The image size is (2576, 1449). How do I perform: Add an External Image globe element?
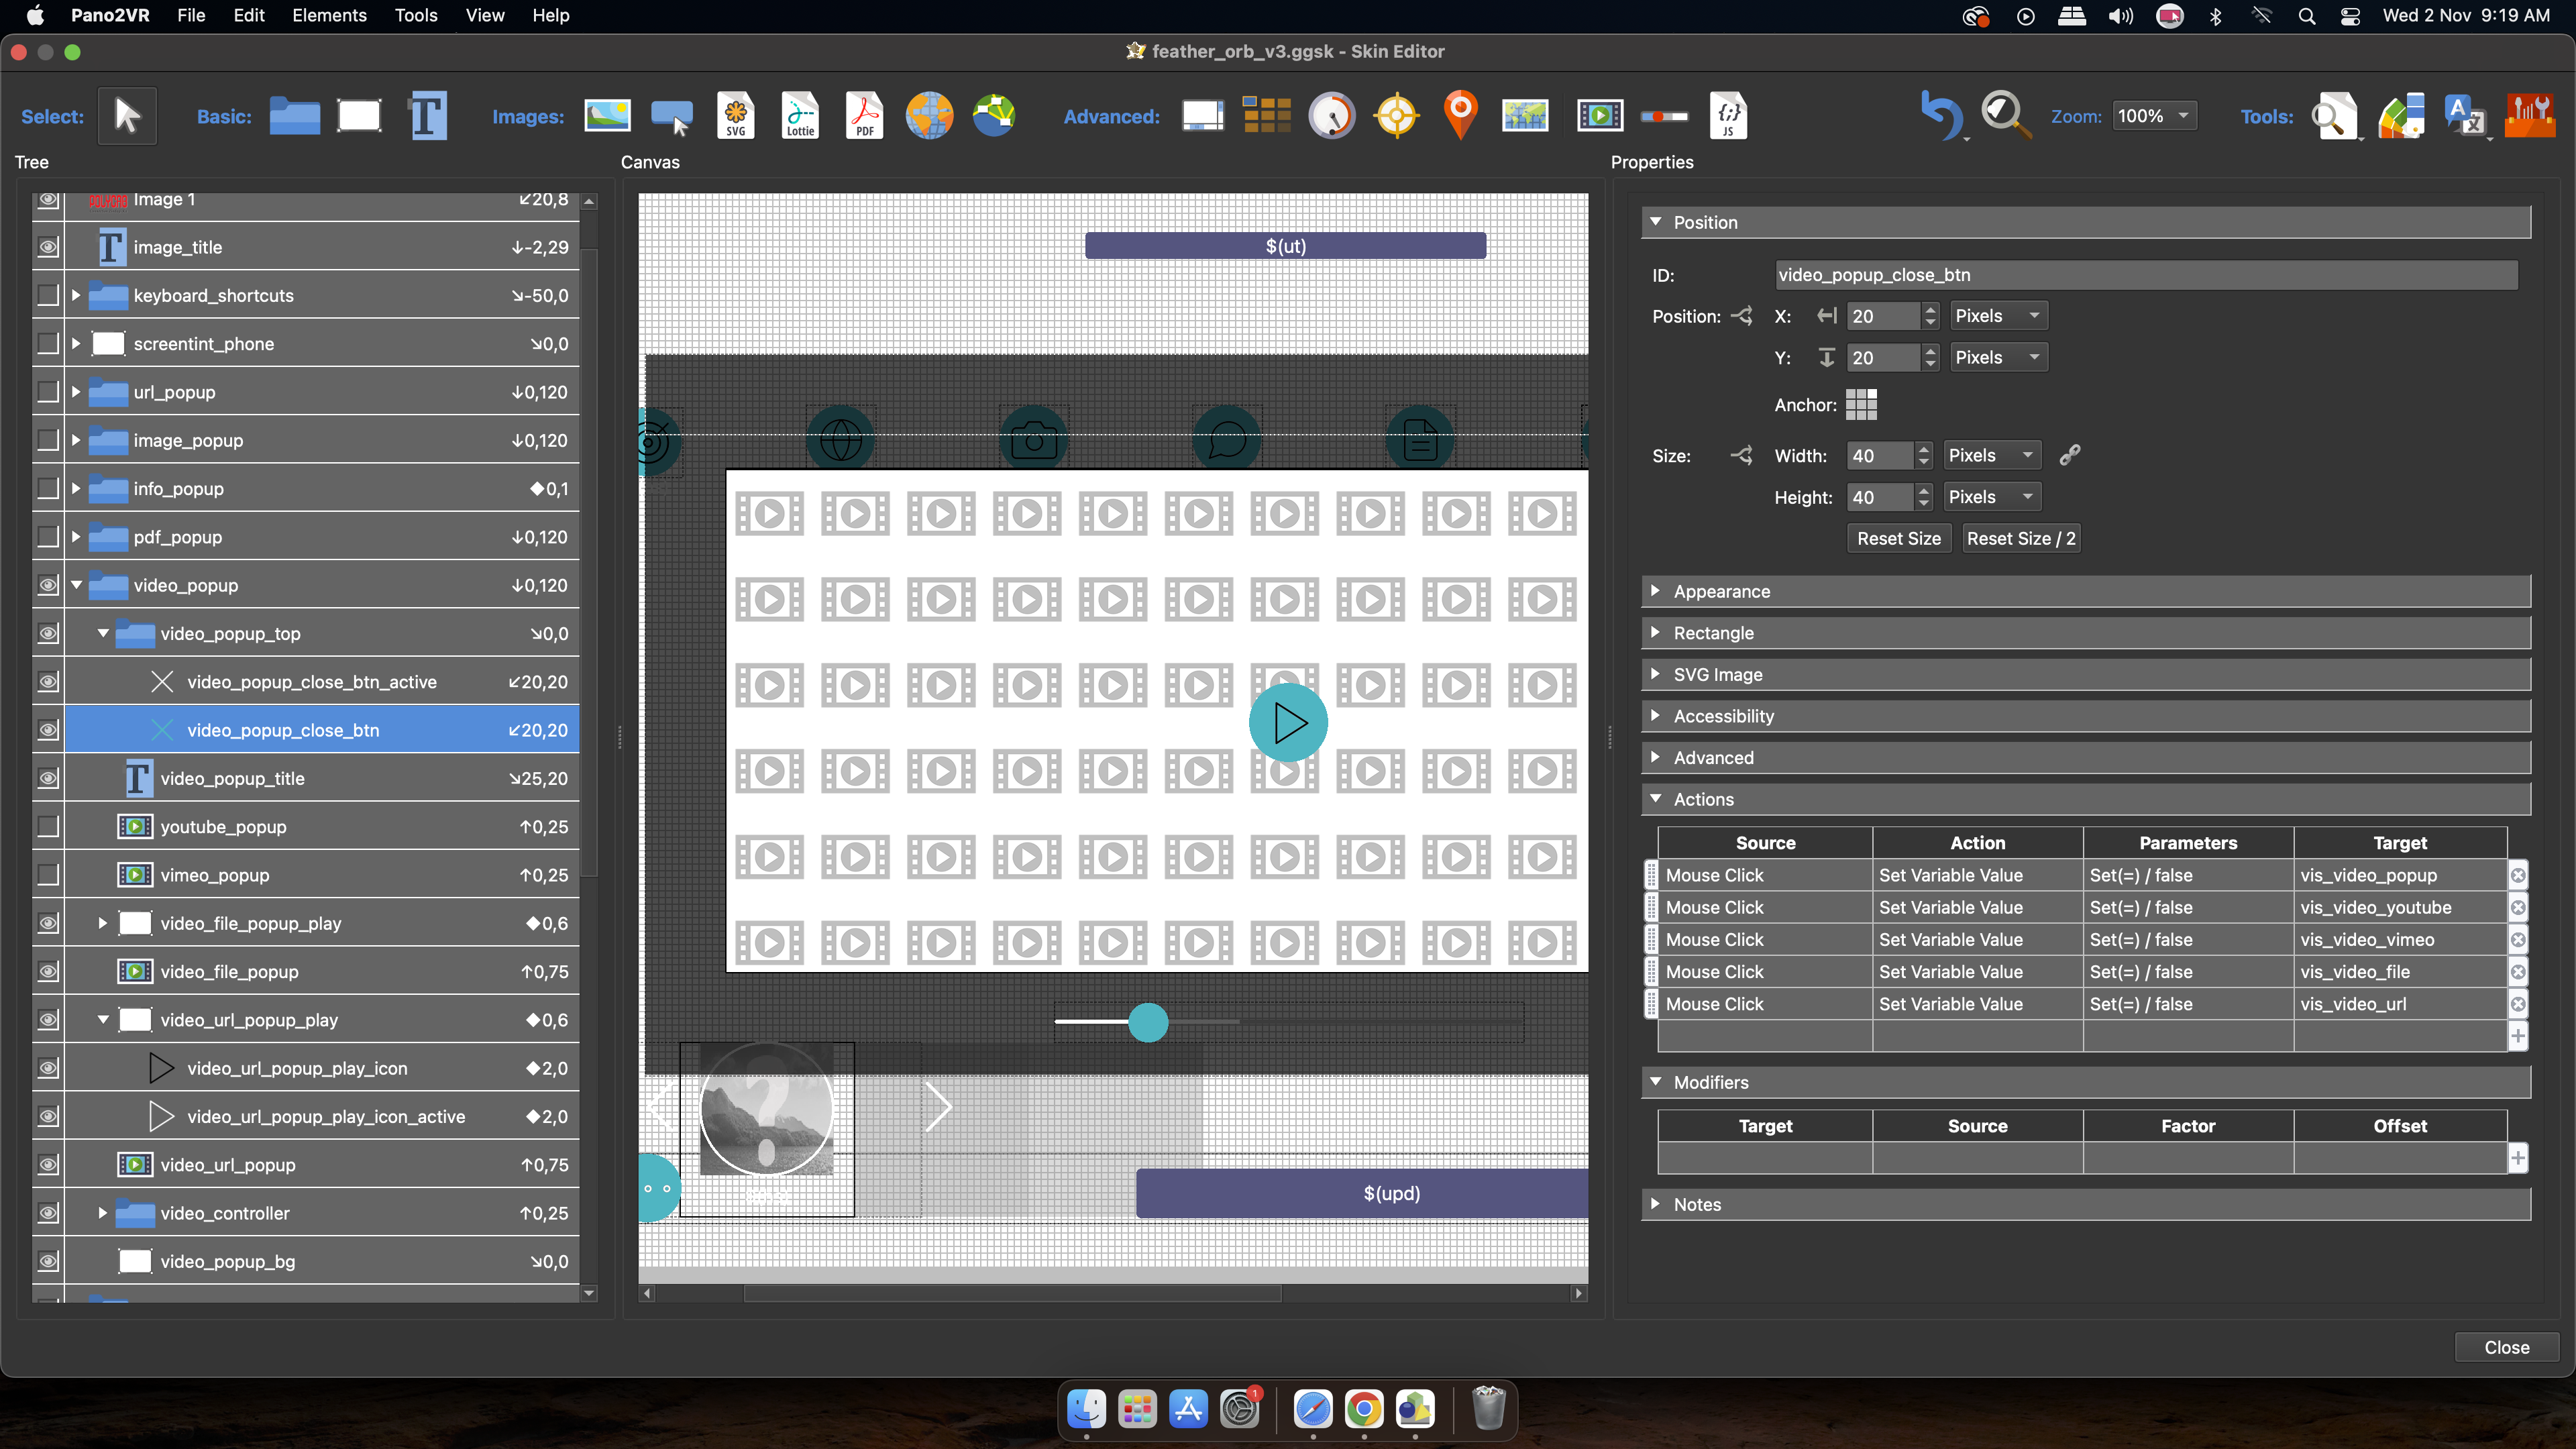coord(929,116)
